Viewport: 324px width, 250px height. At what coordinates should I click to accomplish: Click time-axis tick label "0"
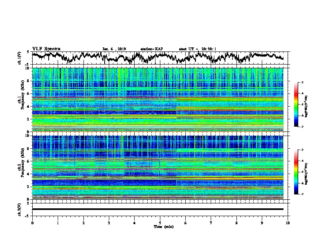pos(32,223)
